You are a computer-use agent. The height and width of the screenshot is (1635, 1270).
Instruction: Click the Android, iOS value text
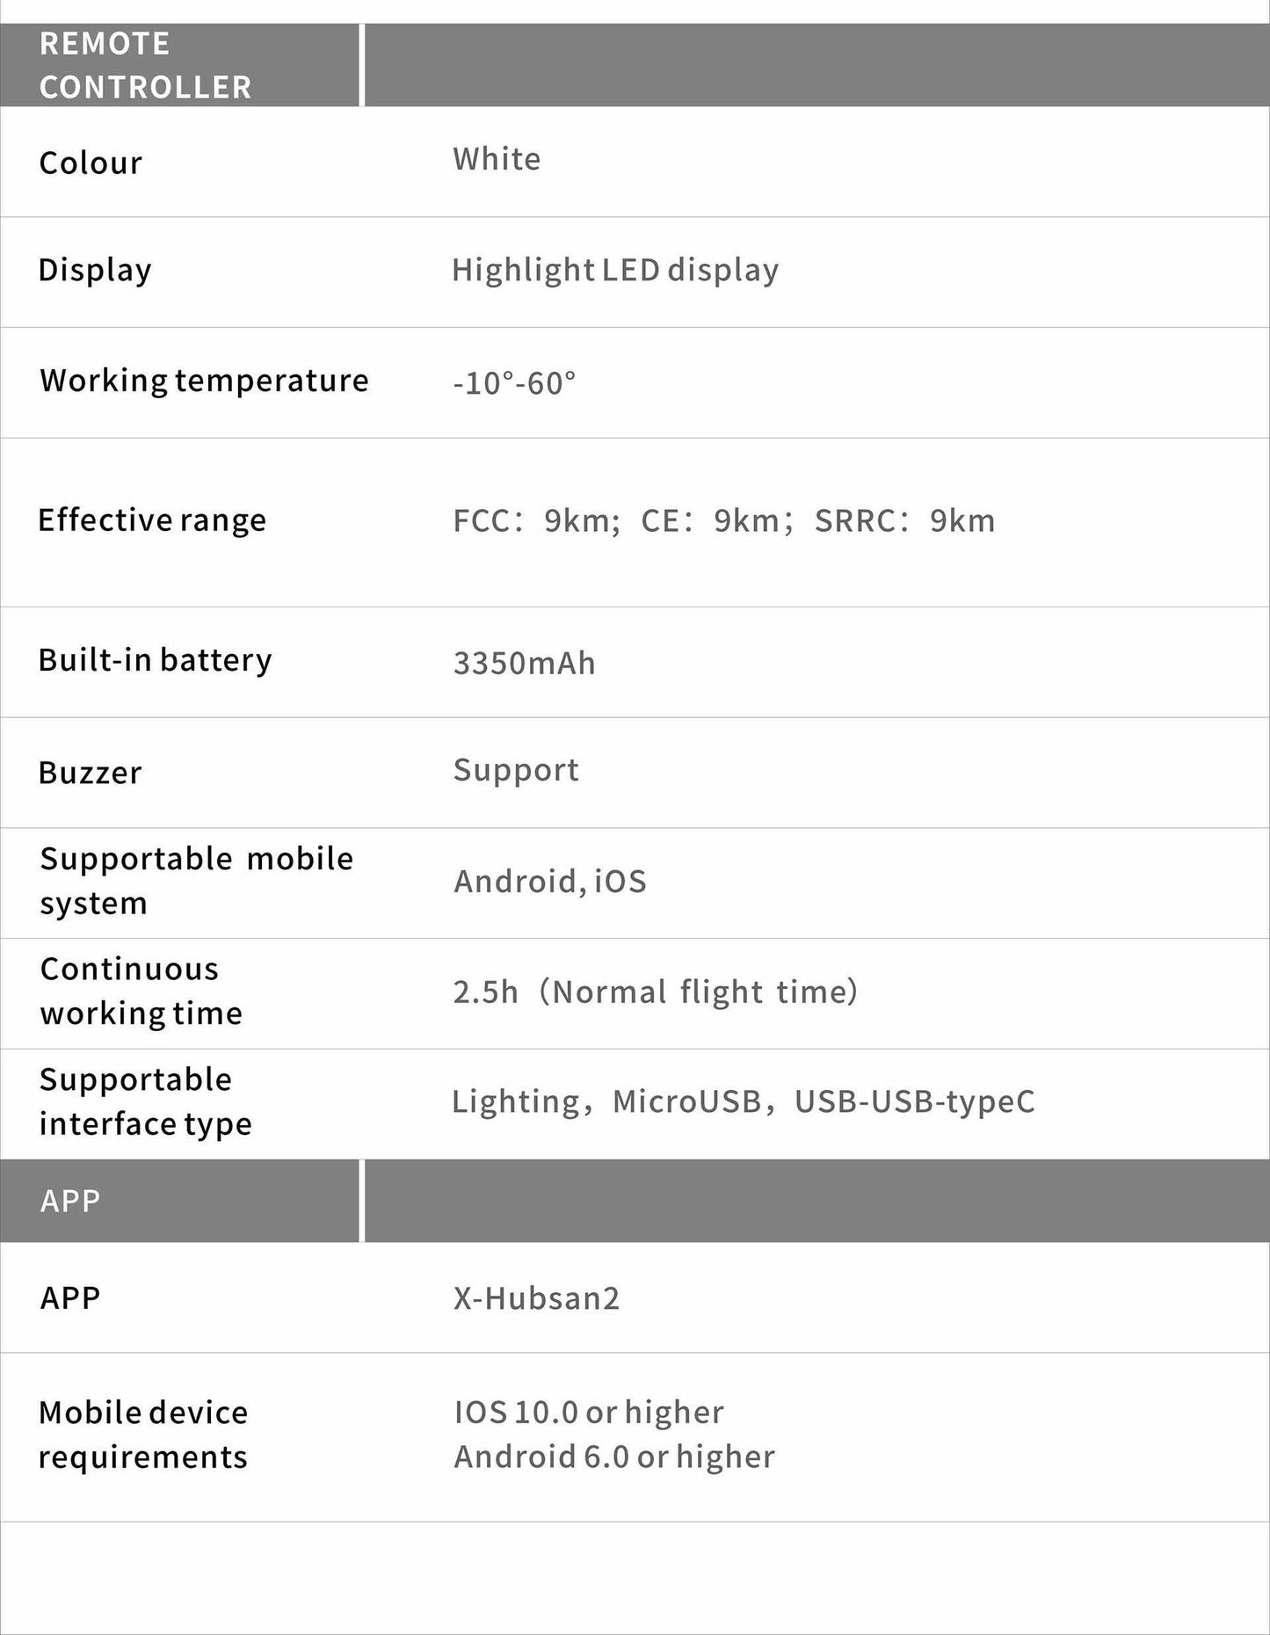(x=550, y=881)
